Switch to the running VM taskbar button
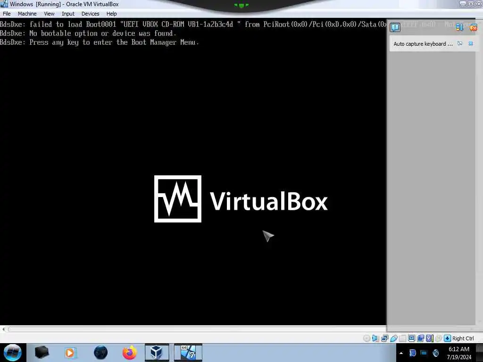The width and height of the screenshot is (483, 362). click(188, 353)
